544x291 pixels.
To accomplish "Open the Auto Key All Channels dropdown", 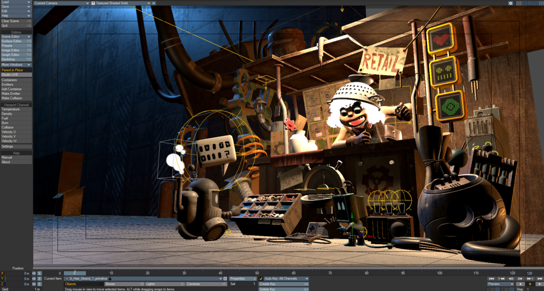I will 286,279.
